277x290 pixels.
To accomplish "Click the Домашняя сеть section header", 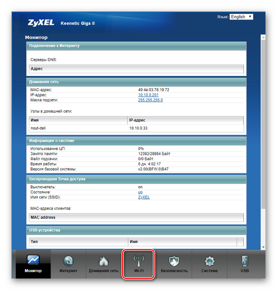I will [x=136, y=82].
